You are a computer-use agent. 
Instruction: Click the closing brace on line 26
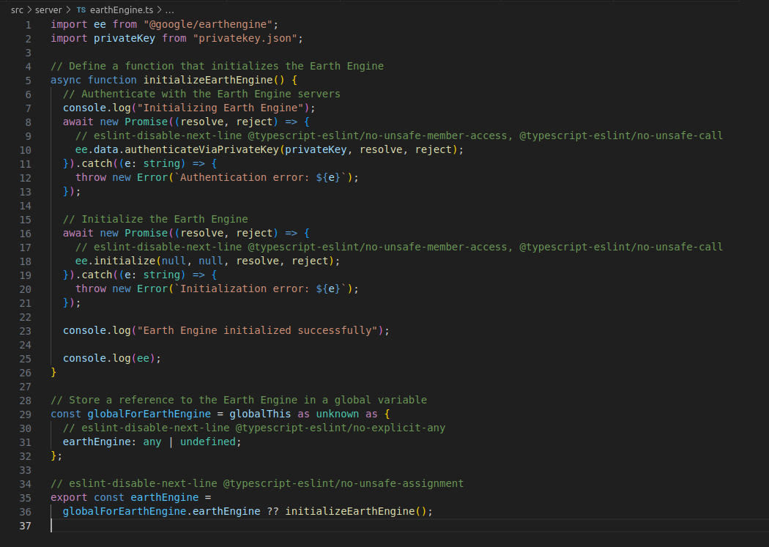click(53, 372)
